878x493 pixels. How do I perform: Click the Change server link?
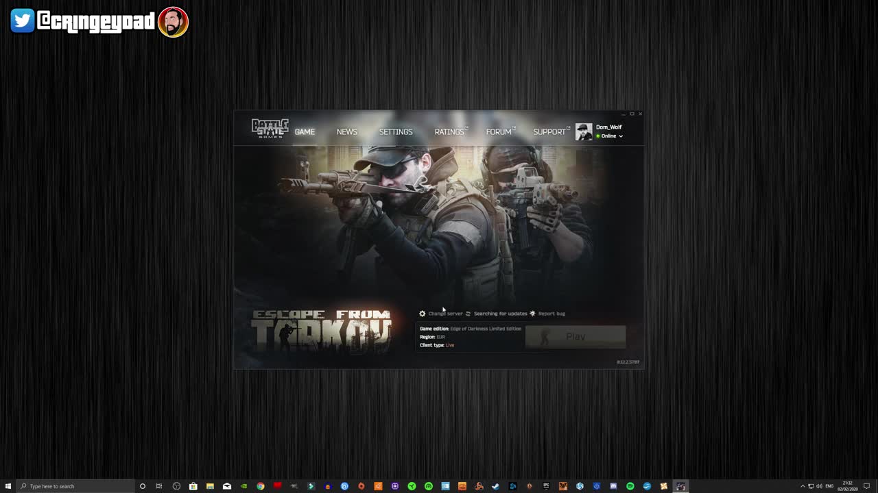point(445,314)
